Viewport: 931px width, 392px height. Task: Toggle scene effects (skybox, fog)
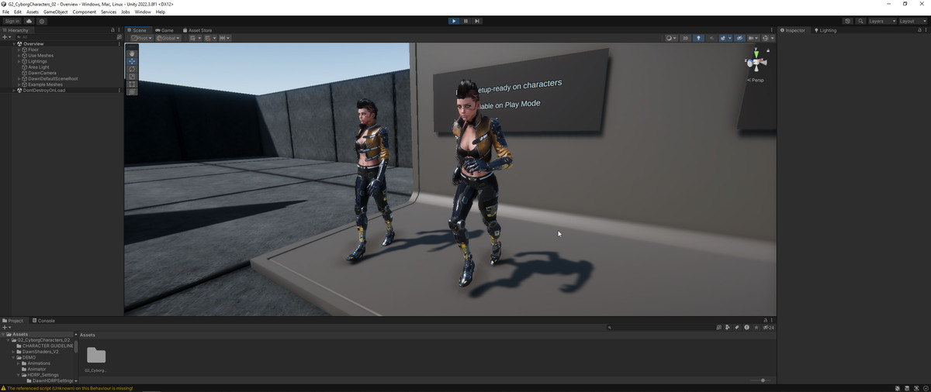[x=723, y=38]
